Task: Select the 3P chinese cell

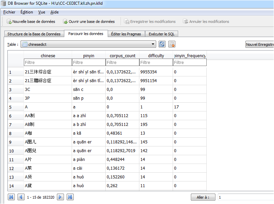Action: pos(48,98)
